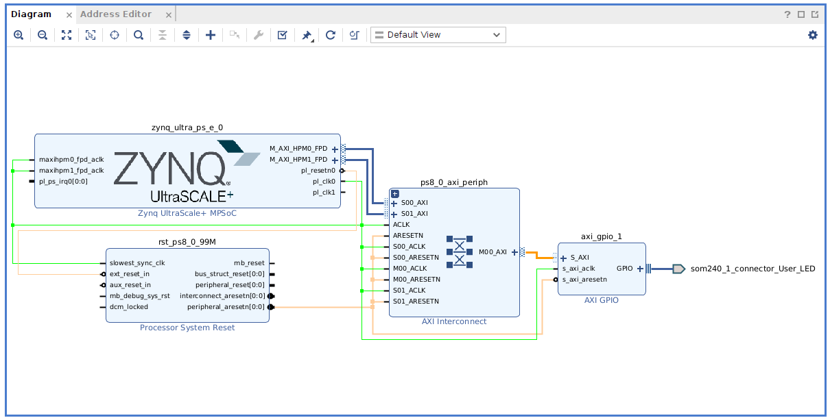Select the dcm_locked pin
Screen dimensions: 830x418
tap(128, 307)
